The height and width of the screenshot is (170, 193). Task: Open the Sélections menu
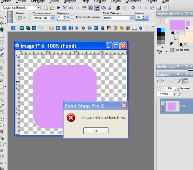click(x=133, y=1)
